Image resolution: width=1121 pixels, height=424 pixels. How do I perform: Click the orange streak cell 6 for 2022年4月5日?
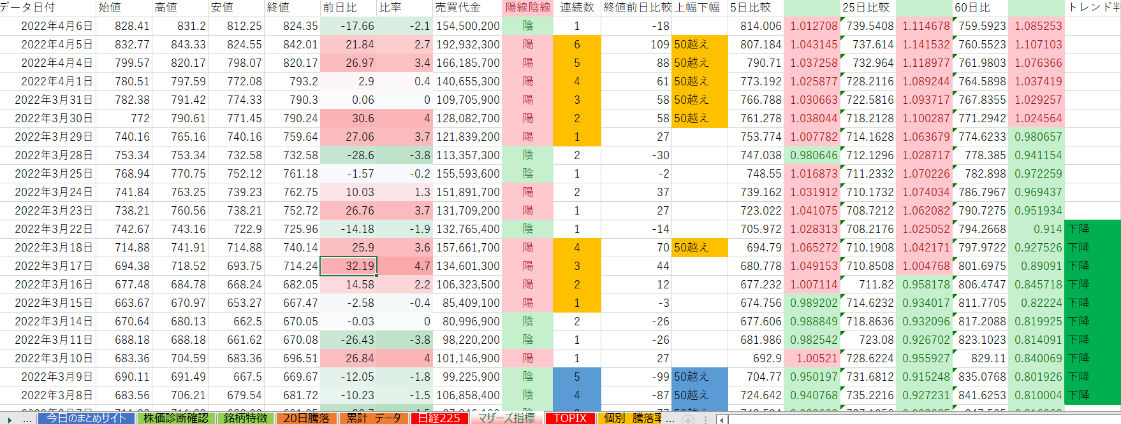click(x=577, y=45)
